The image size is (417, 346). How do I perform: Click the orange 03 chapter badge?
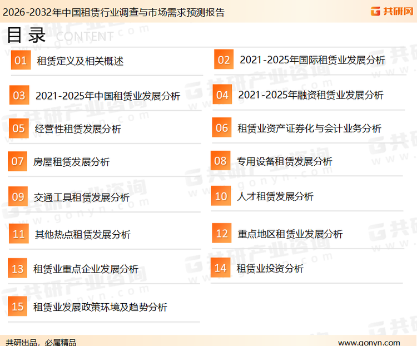[x=19, y=95]
